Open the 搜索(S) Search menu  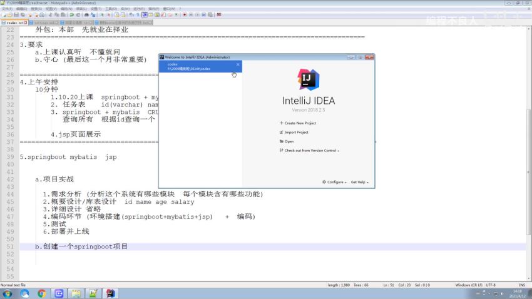(x=36, y=9)
